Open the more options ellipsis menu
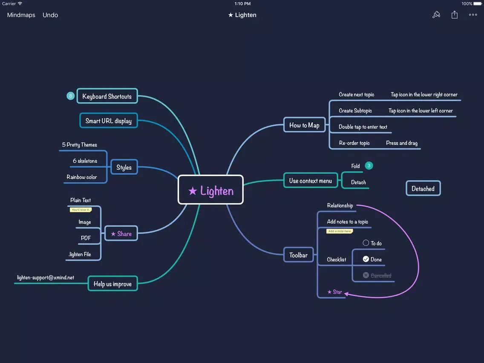This screenshot has width=484, height=363. click(473, 15)
